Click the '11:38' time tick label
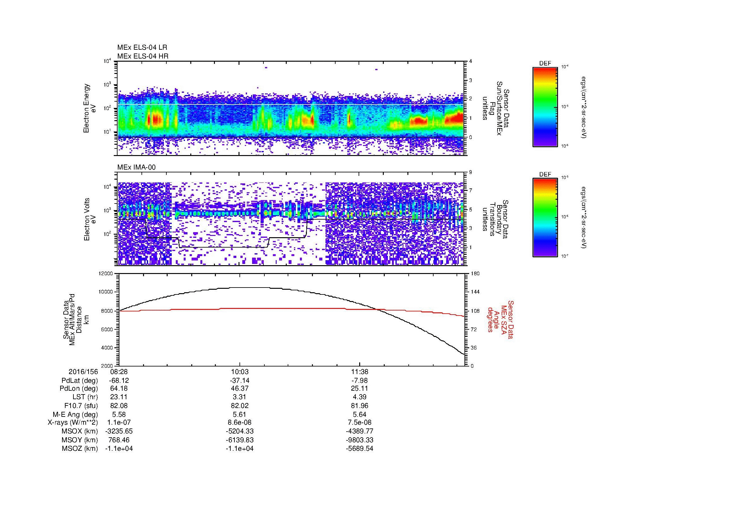The image size is (737, 520). click(x=360, y=372)
